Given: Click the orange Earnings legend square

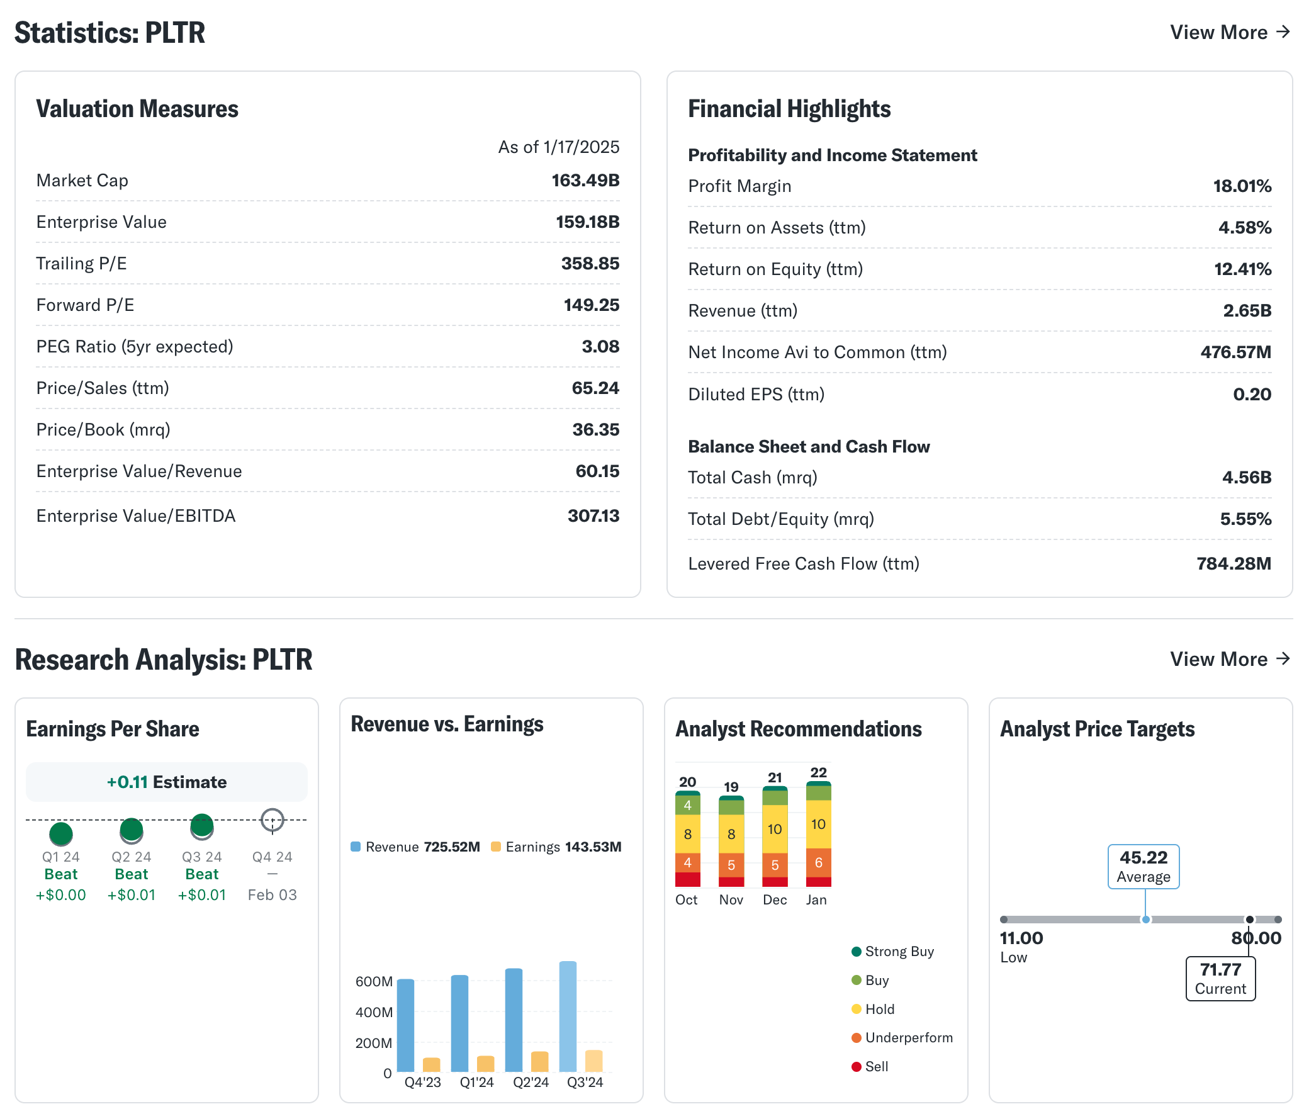Looking at the screenshot, I should click(496, 847).
